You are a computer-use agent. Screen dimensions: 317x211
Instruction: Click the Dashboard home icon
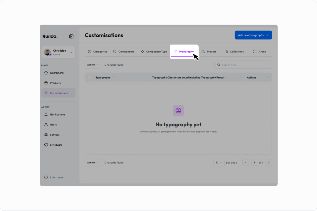pos(46,73)
